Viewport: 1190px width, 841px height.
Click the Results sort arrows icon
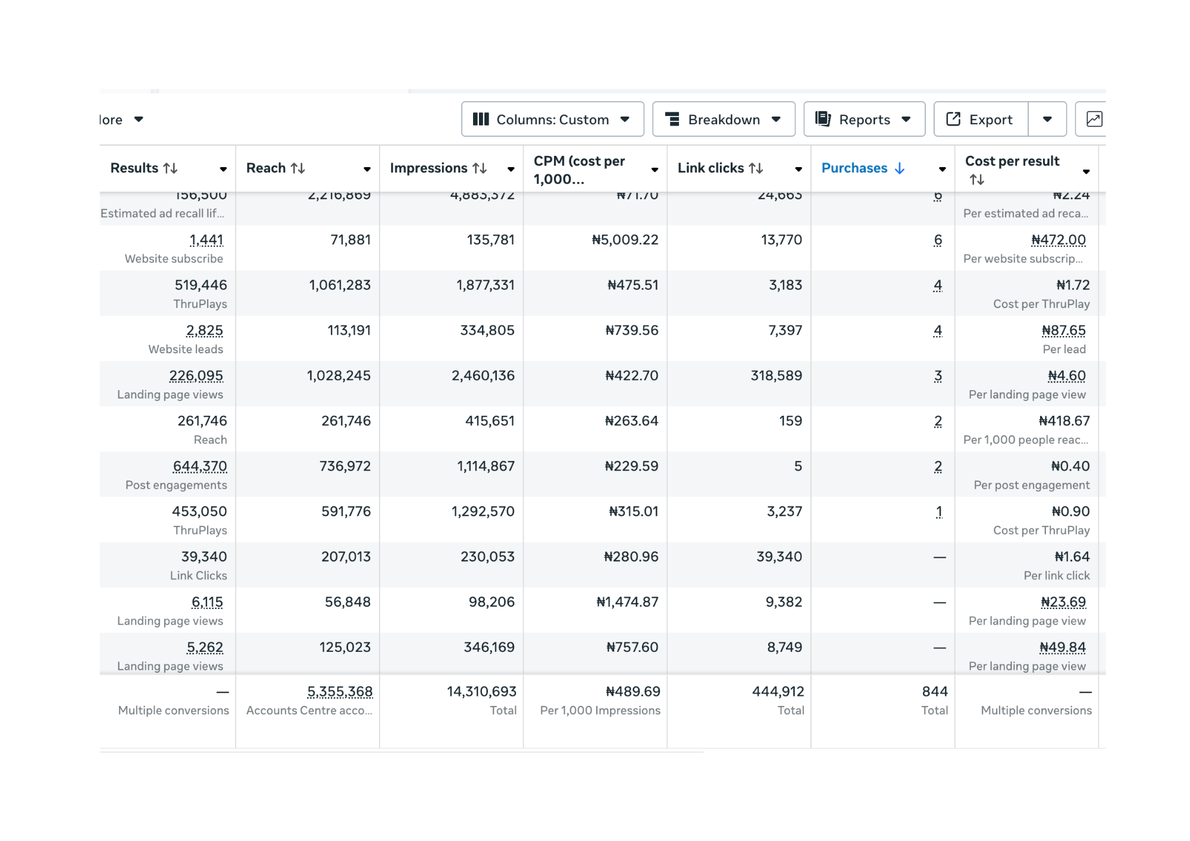[x=170, y=168]
